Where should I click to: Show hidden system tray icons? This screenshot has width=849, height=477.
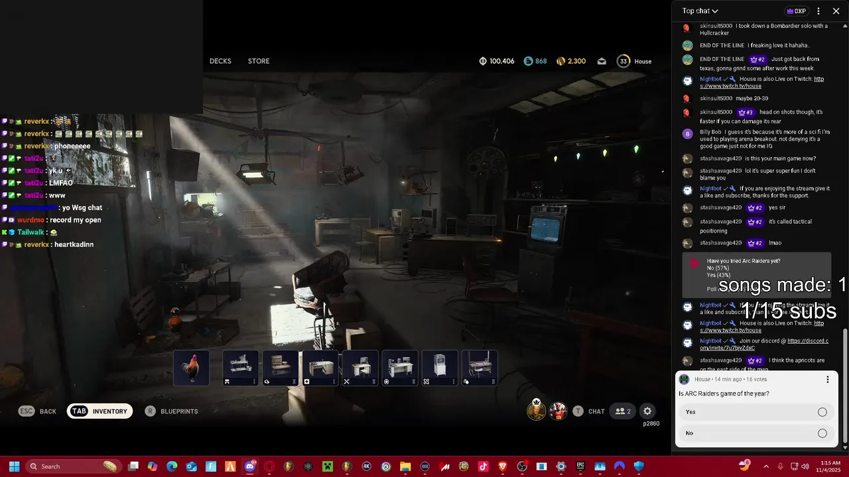[766, 466]
